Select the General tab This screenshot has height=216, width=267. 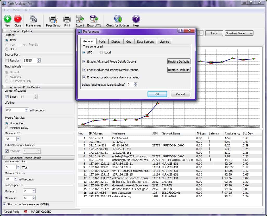(x=88, y=41)
